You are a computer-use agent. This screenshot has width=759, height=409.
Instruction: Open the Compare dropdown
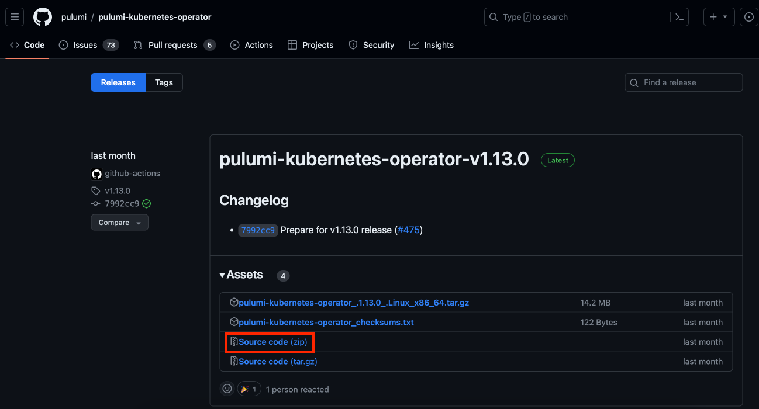pos(119,223)
